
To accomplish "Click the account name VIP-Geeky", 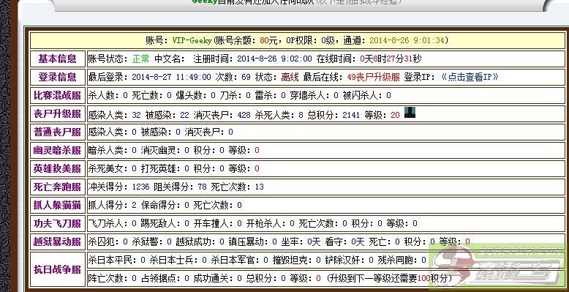I will pos(192,40).
